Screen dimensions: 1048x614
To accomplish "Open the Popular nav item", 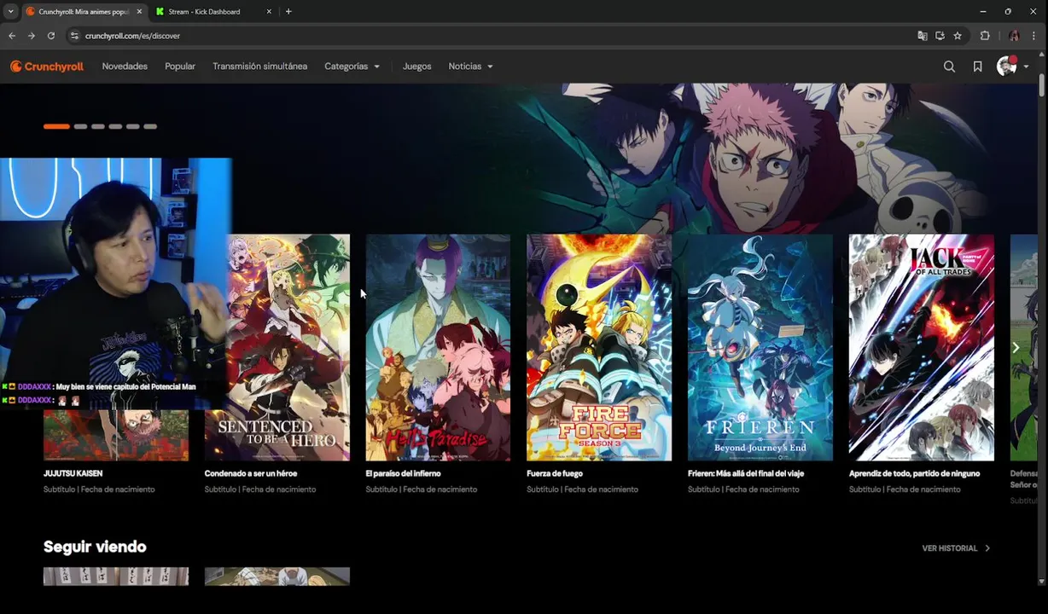I will (x=180, y=67).
